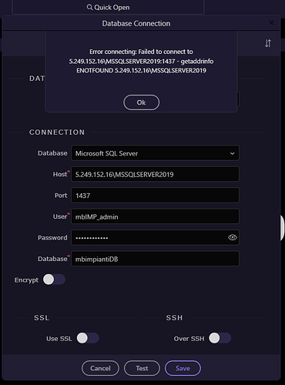Screen dimensions: 285x385
Task: Open the Quick Open bar
Action: [108, 7]
